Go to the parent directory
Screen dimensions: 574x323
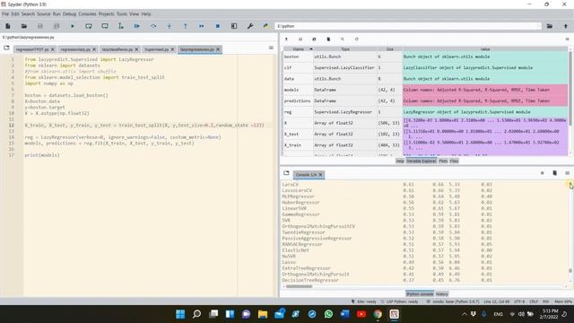(566, 26)
